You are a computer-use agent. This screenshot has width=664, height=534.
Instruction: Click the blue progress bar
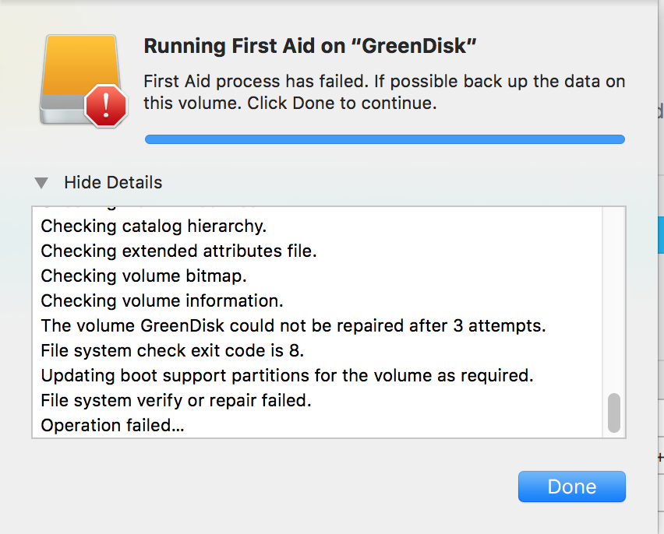(384, 139)
